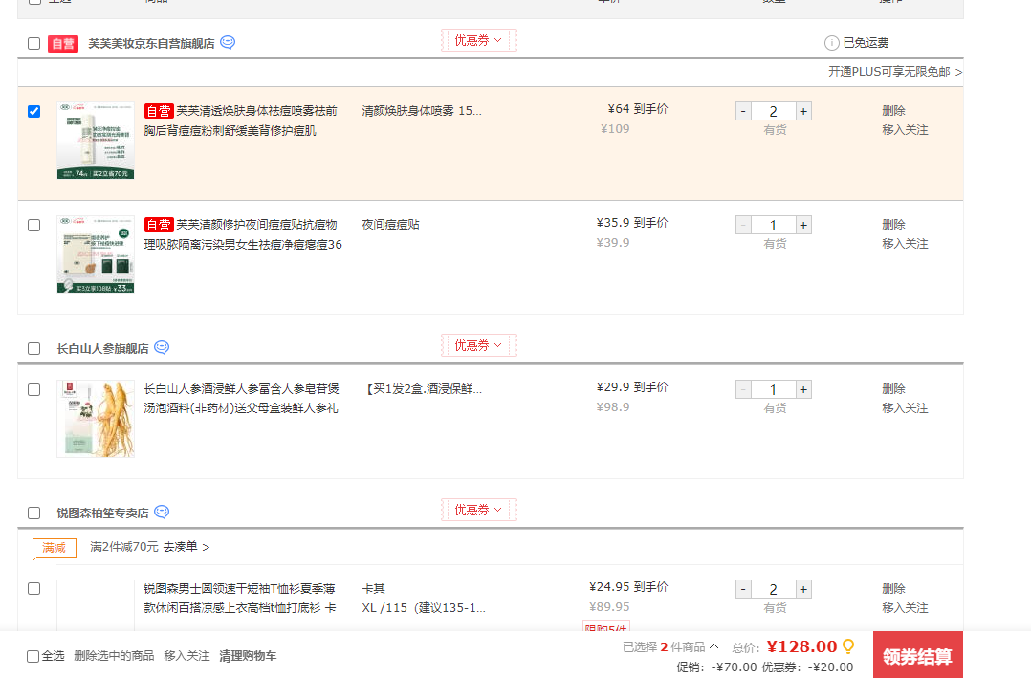Viewport: 1031px width, 678px height.
Task: Increase quantity of 长白山人参 item
Action: coord(803,389)
